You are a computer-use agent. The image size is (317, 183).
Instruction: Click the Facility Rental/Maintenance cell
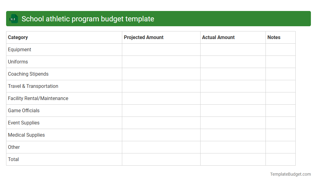click(x=38, y=98)
